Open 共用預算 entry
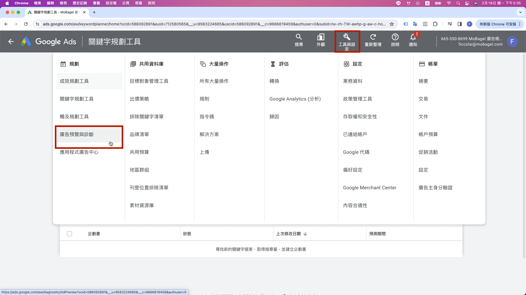The image size is (526, 295). 139,152
